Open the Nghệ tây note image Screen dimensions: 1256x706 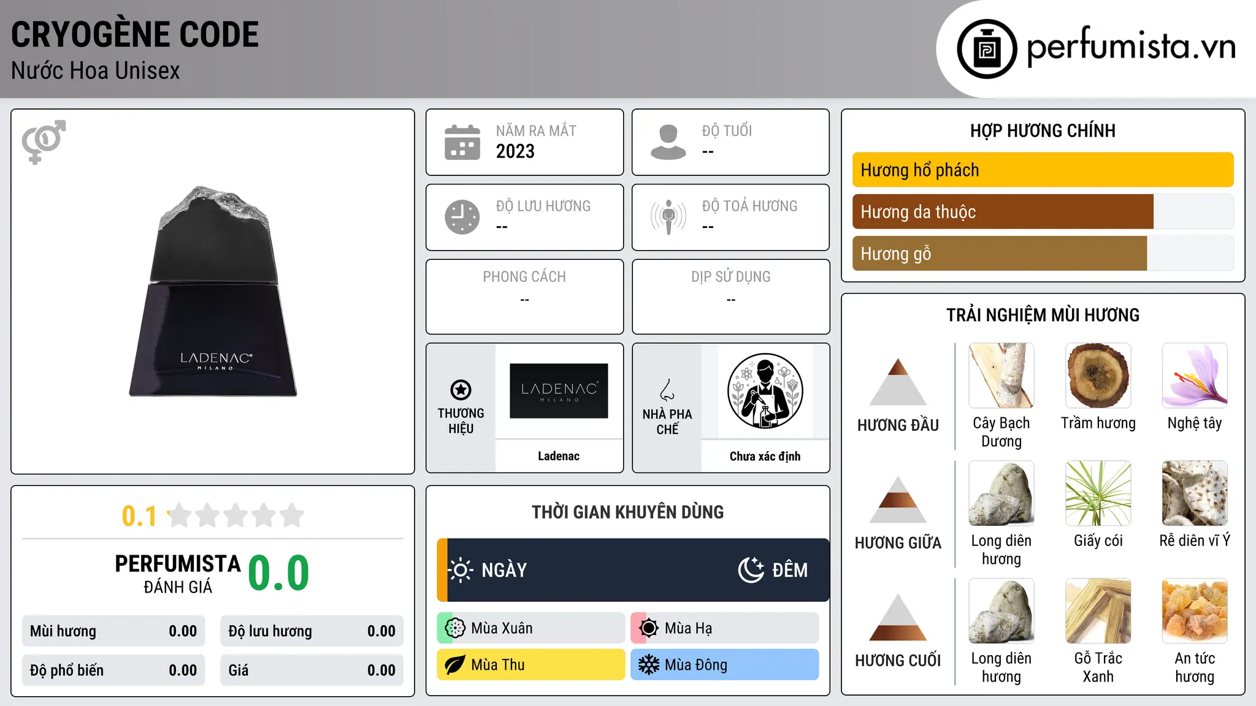pos(1195,376)
